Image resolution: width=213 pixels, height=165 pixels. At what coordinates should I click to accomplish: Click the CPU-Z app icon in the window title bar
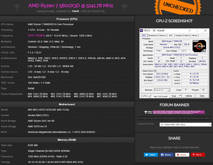(x=141, y=30)
